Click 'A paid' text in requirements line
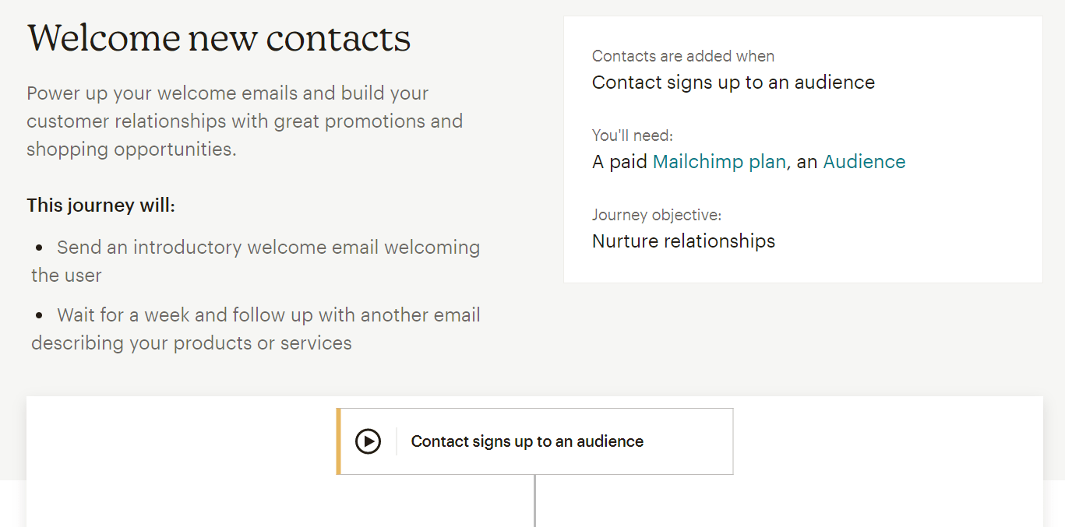Image resolution: width=1065 pixels, height=527 pixels. tap(620, 162)
